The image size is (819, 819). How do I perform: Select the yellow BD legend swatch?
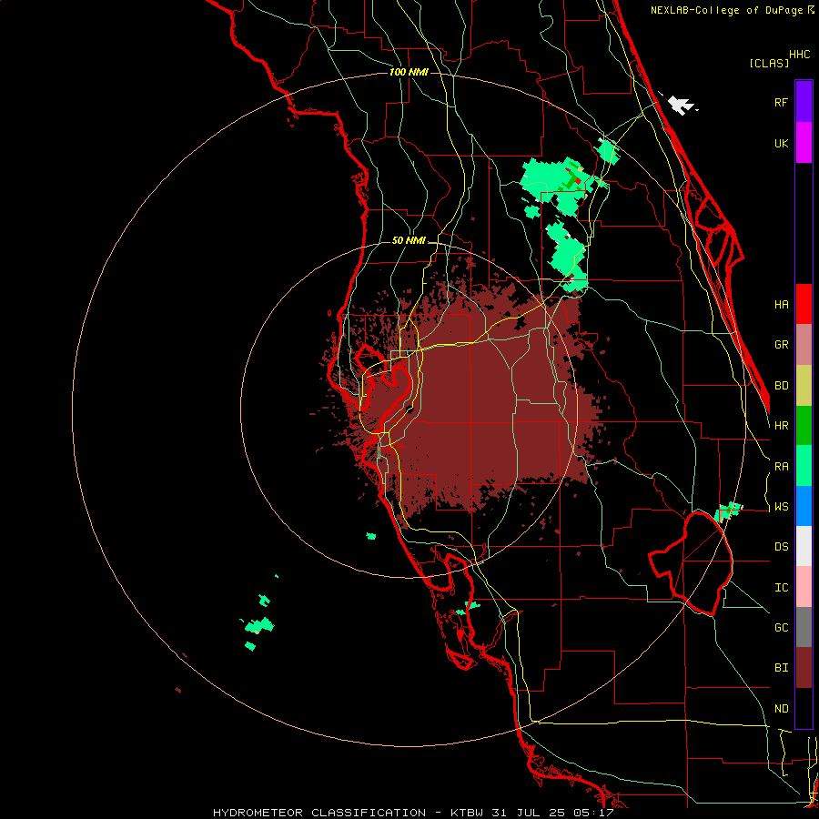(x=804, y=385)
